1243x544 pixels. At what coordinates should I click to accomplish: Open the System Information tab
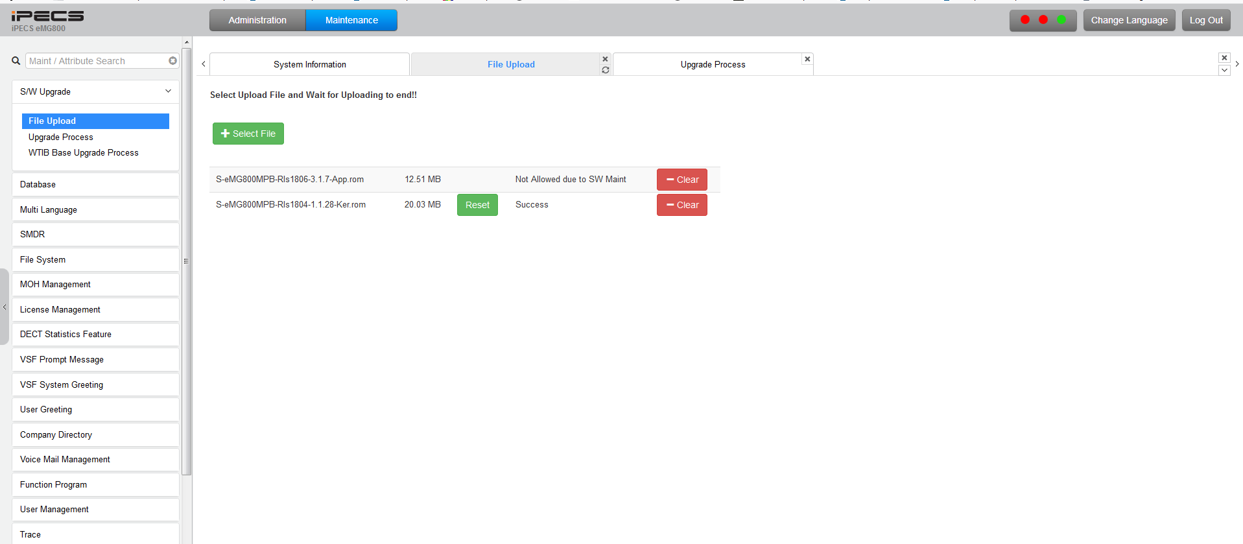pyautogui.click(x=309, y=64)
